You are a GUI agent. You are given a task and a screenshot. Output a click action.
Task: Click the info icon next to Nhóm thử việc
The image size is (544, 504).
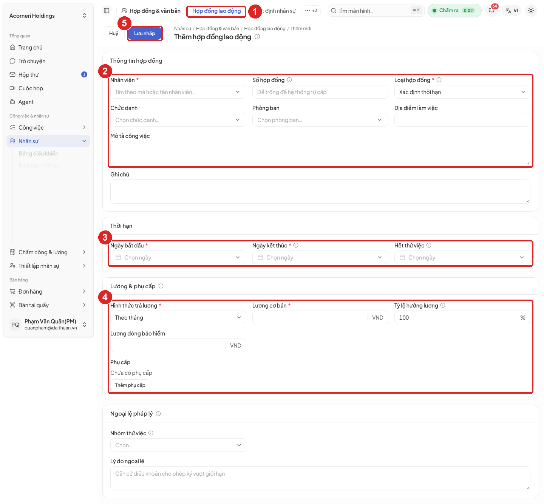coord(151,433)
